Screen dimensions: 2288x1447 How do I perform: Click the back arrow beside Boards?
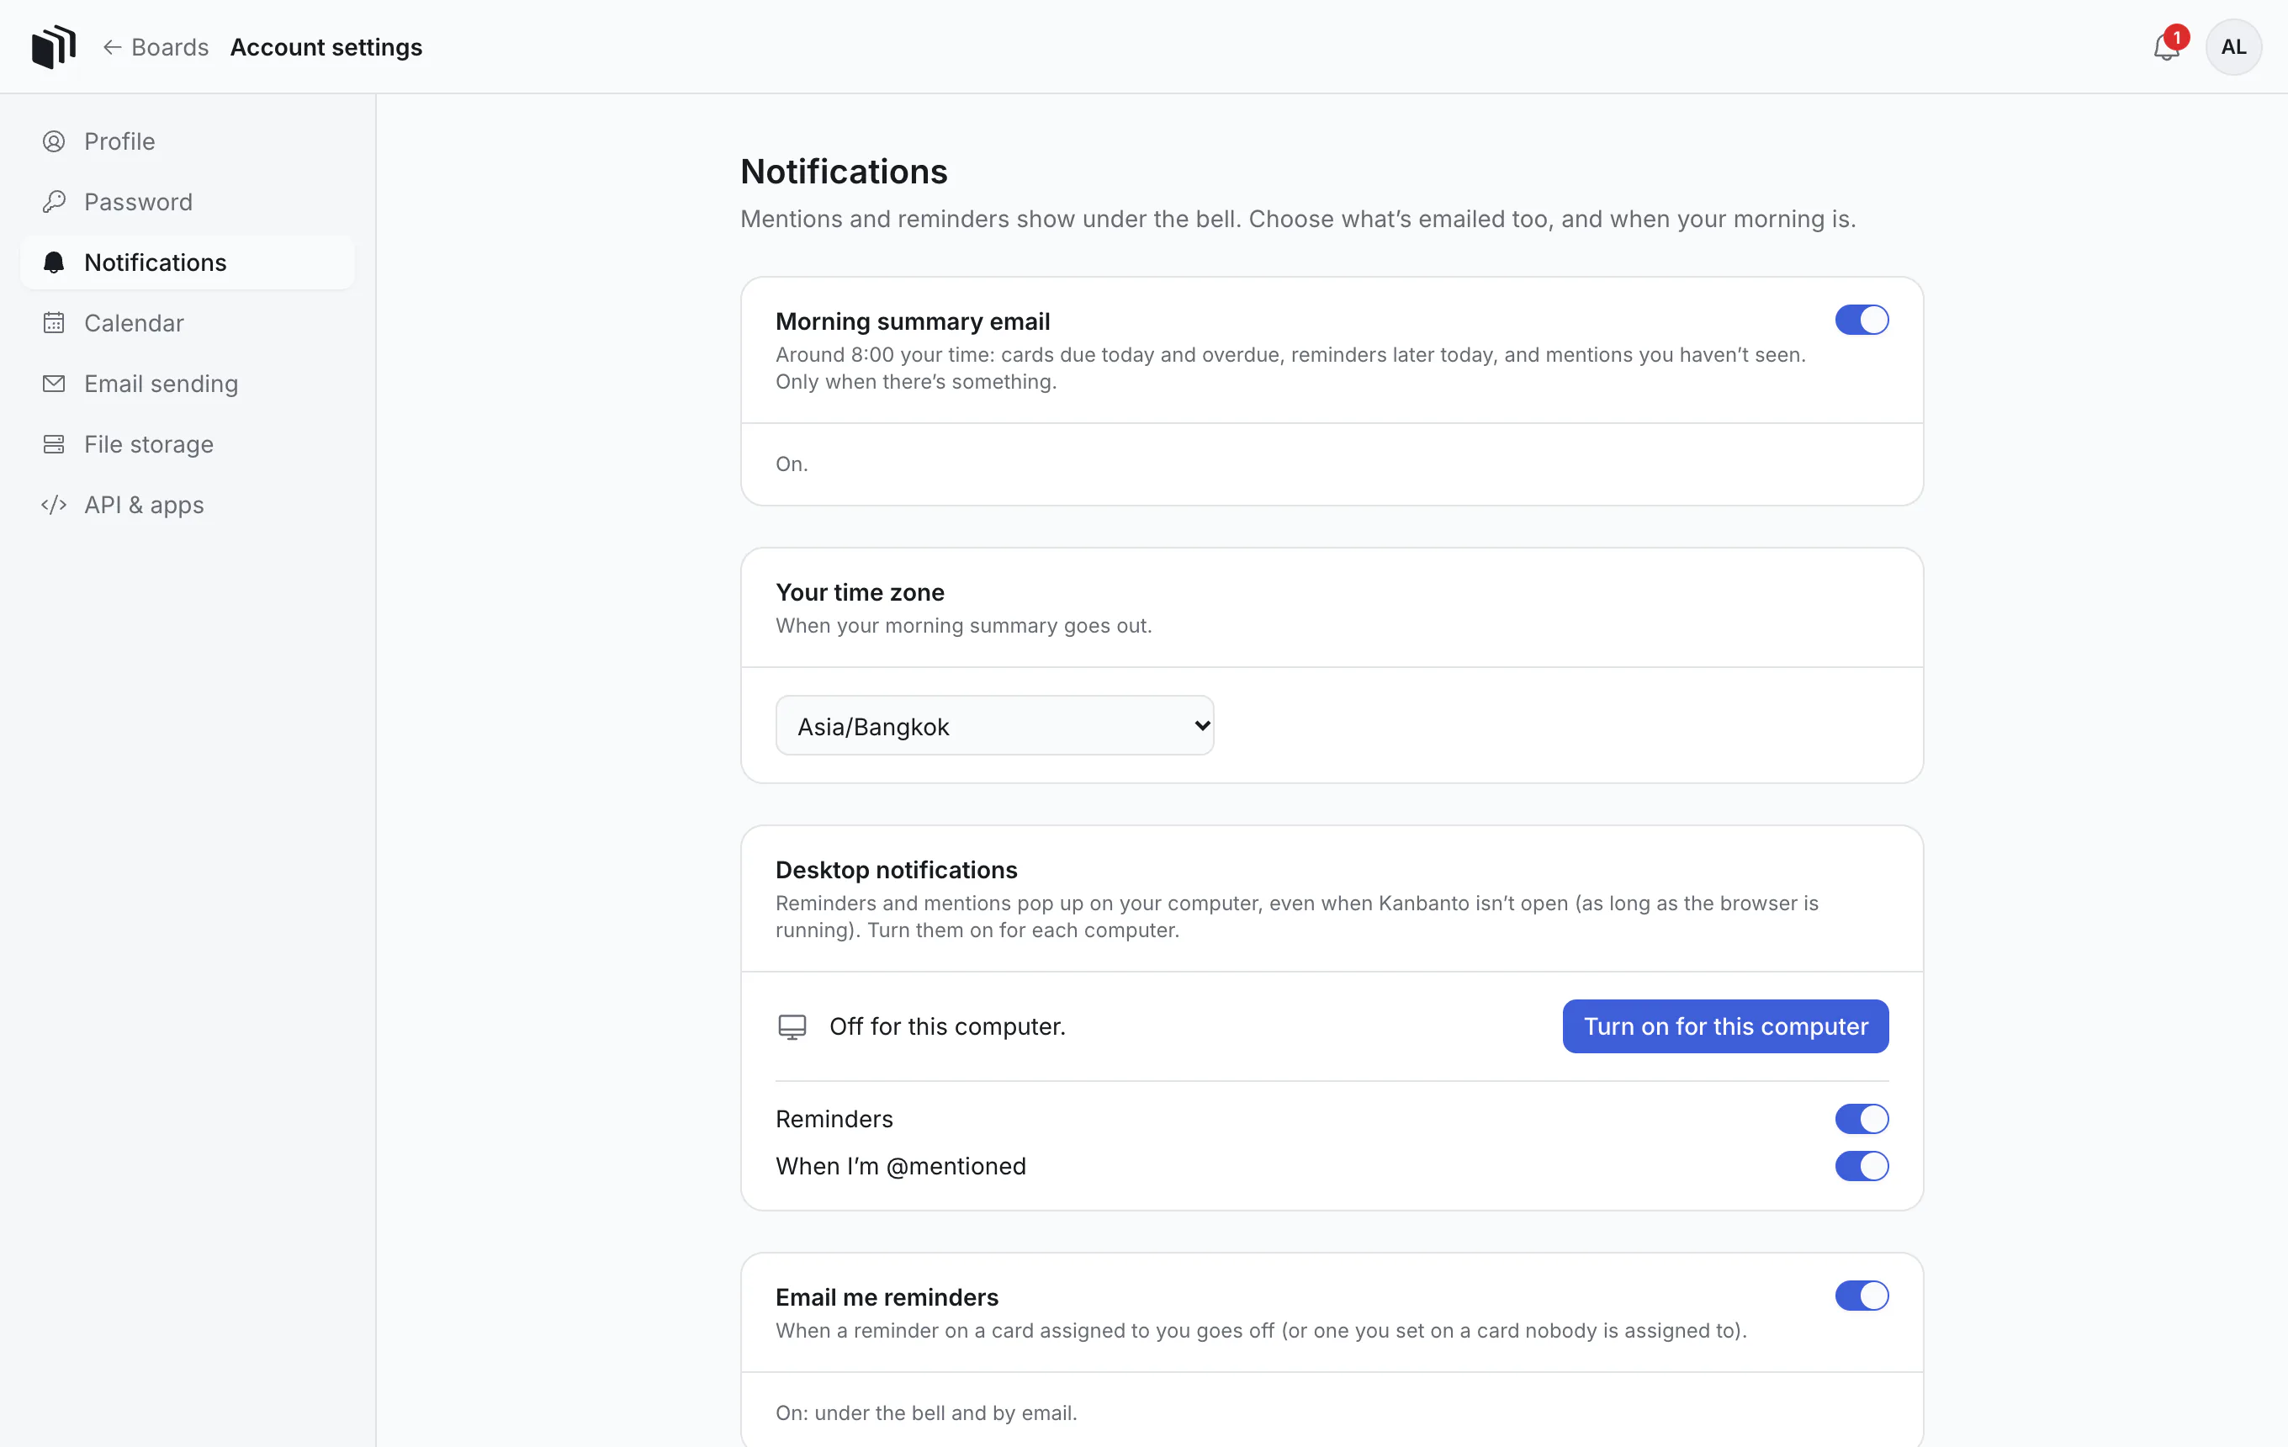112,47
